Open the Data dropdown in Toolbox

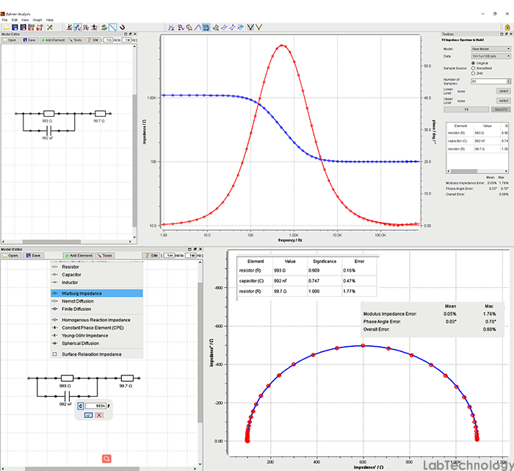491,56
